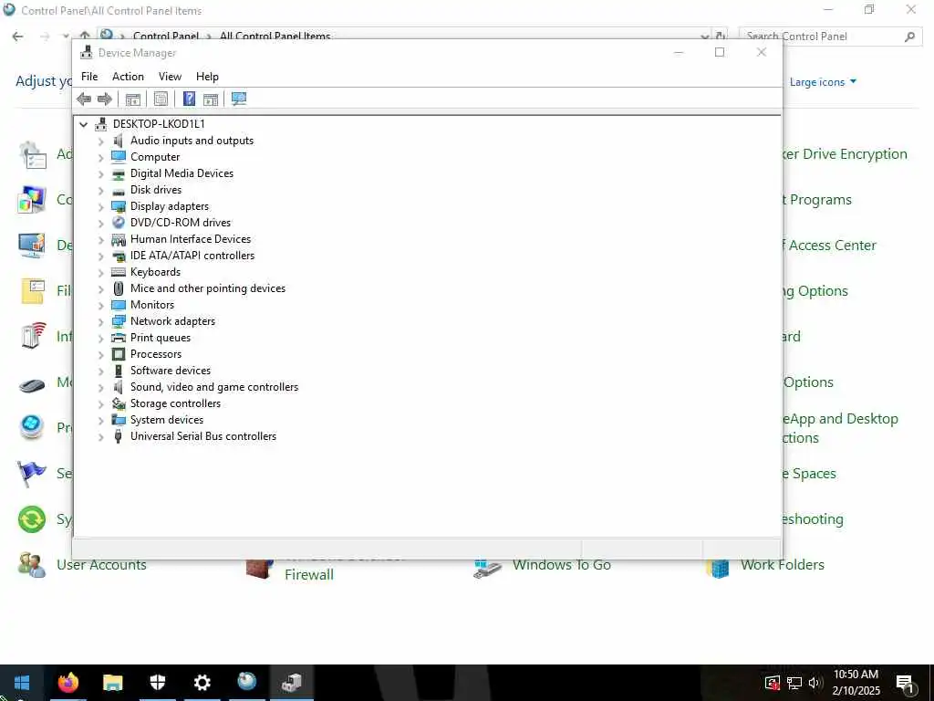The width and height of the screenshot is (934, 701).
Task: Click the Action toolbar icon beside Help
Action: coord(211,99)
